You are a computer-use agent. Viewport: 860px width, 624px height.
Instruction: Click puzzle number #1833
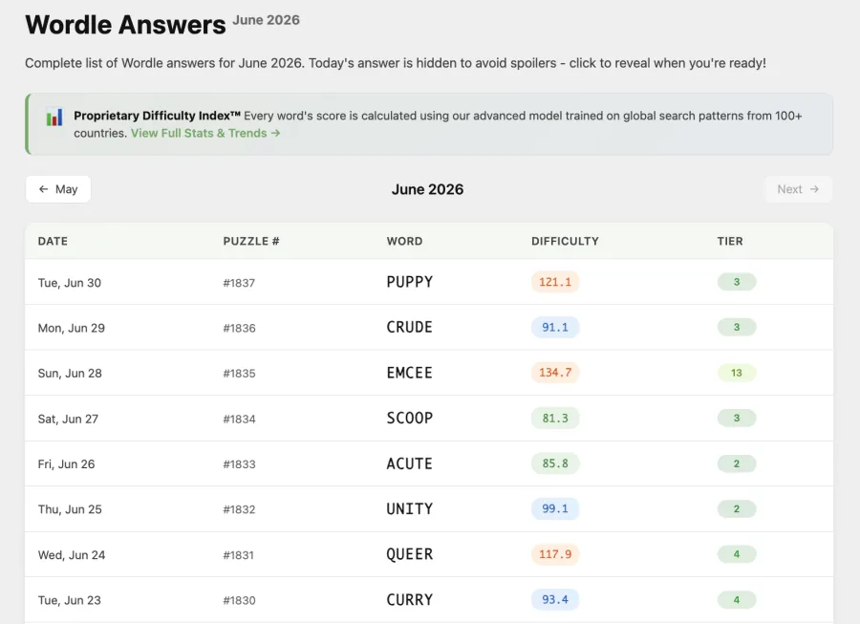point(239,464)
